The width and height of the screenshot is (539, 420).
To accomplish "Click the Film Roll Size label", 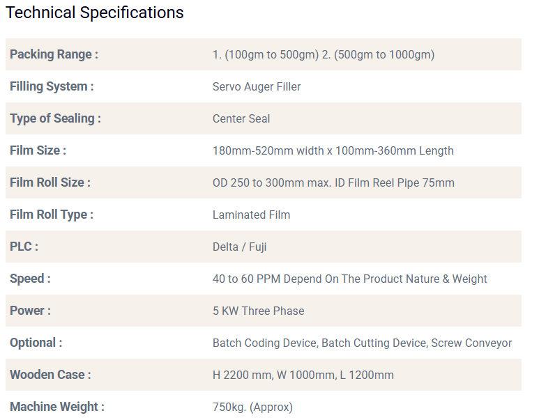I will [x=50, y=182].
